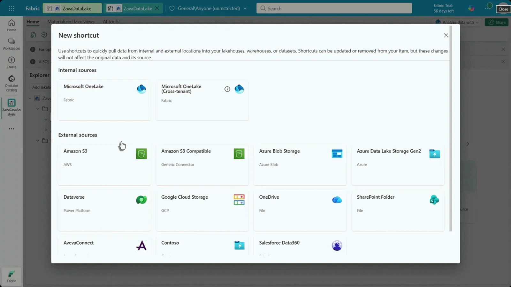Open Copilot colorful icon in header
This screenshot has width=511, height=287.
pyautogui.click(x=471, y=8)
